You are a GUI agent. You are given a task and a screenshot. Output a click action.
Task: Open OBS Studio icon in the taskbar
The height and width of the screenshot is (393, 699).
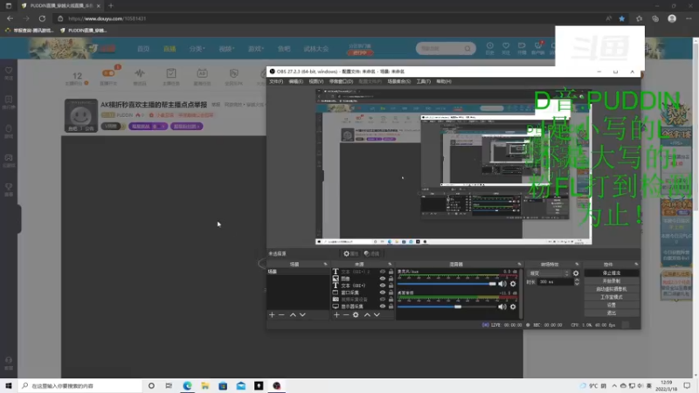(x=277, y=385)
